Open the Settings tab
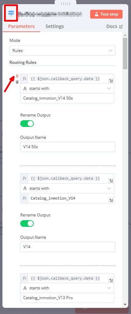The height and width of the screenshot is (314, 131). 54,26
